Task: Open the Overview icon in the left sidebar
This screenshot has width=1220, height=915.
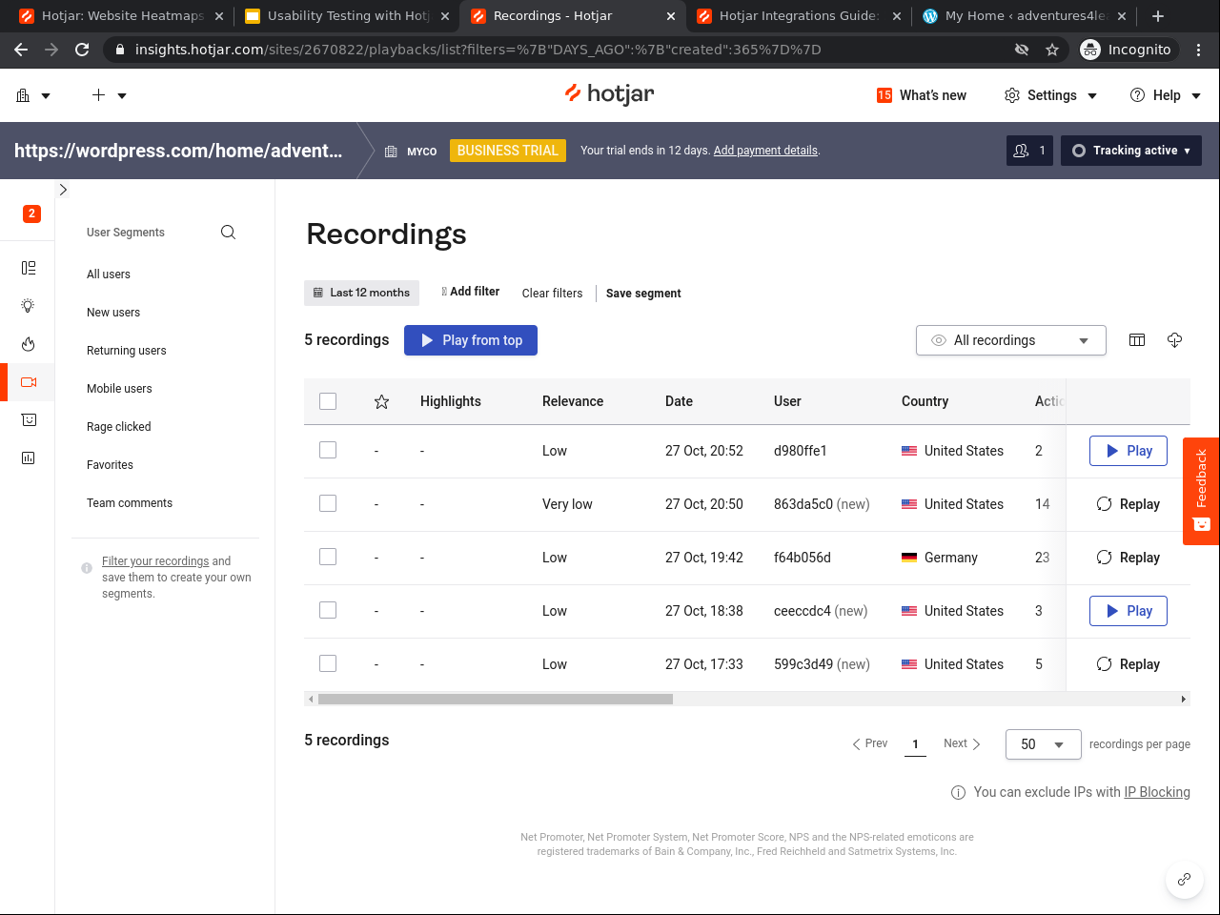Action: click(x=29, y=268)
